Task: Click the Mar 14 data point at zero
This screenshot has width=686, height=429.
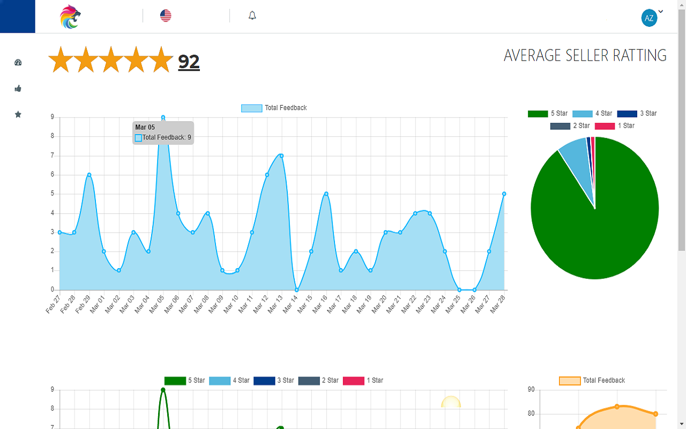Action: tap(296, 290)
